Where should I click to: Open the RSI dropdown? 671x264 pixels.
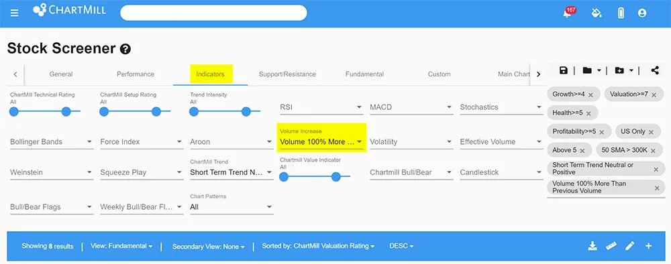pos(321,107)
